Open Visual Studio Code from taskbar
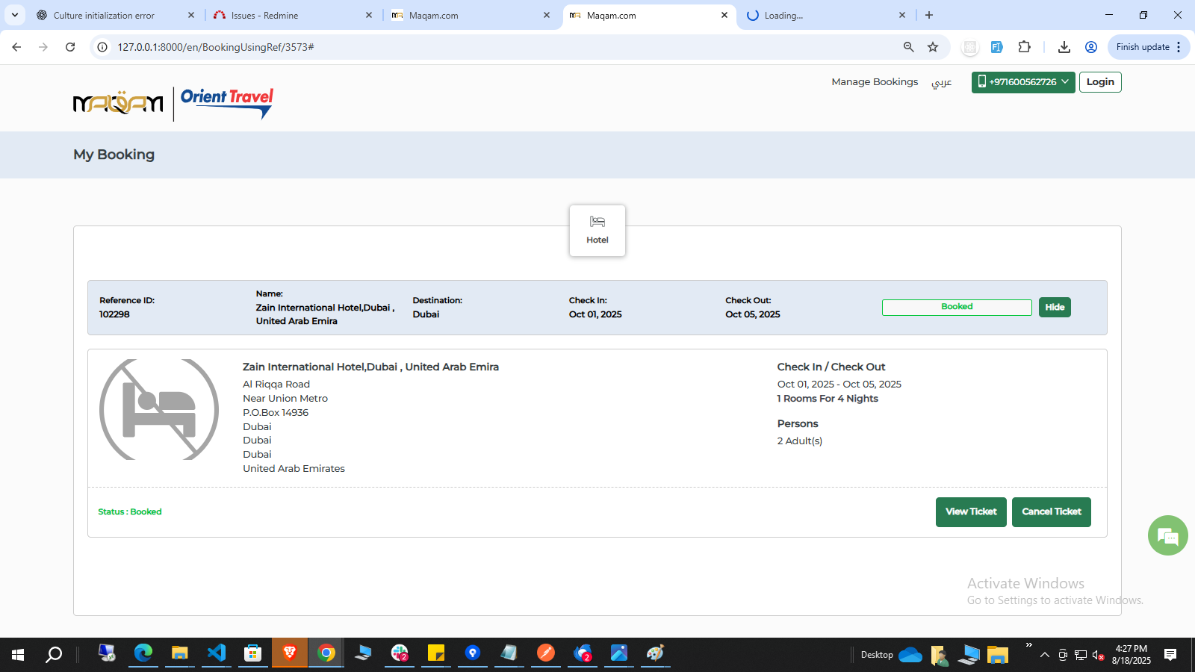 click(217, 653)
